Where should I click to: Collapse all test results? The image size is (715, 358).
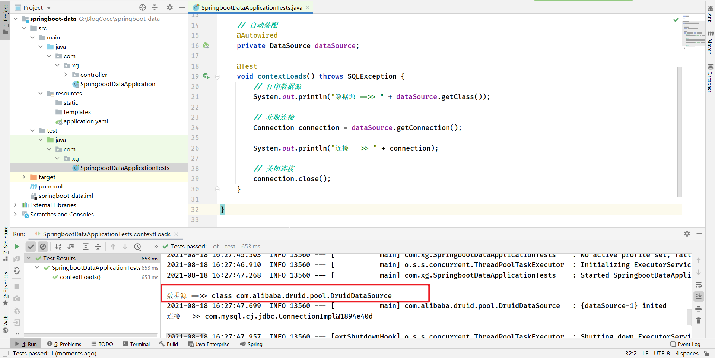[x=98, y=247]
